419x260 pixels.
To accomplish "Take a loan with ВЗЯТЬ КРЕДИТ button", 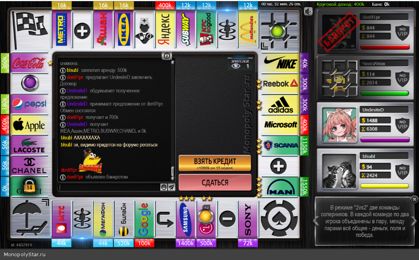I will coord(215,163).
